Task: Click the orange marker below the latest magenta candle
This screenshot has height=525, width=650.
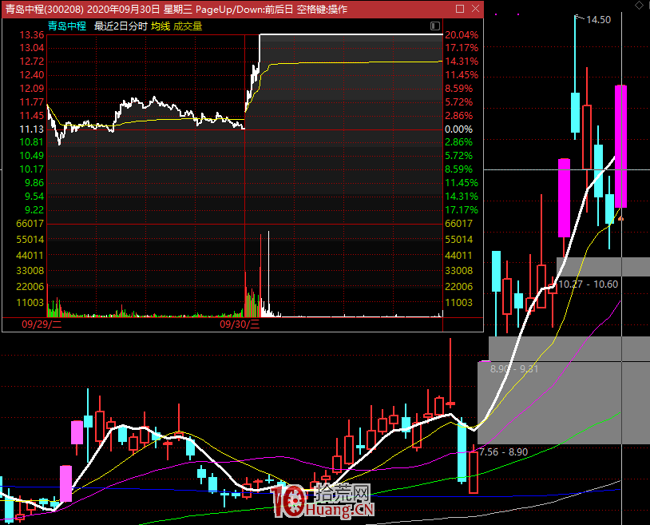Action: (x=620, y=218)
